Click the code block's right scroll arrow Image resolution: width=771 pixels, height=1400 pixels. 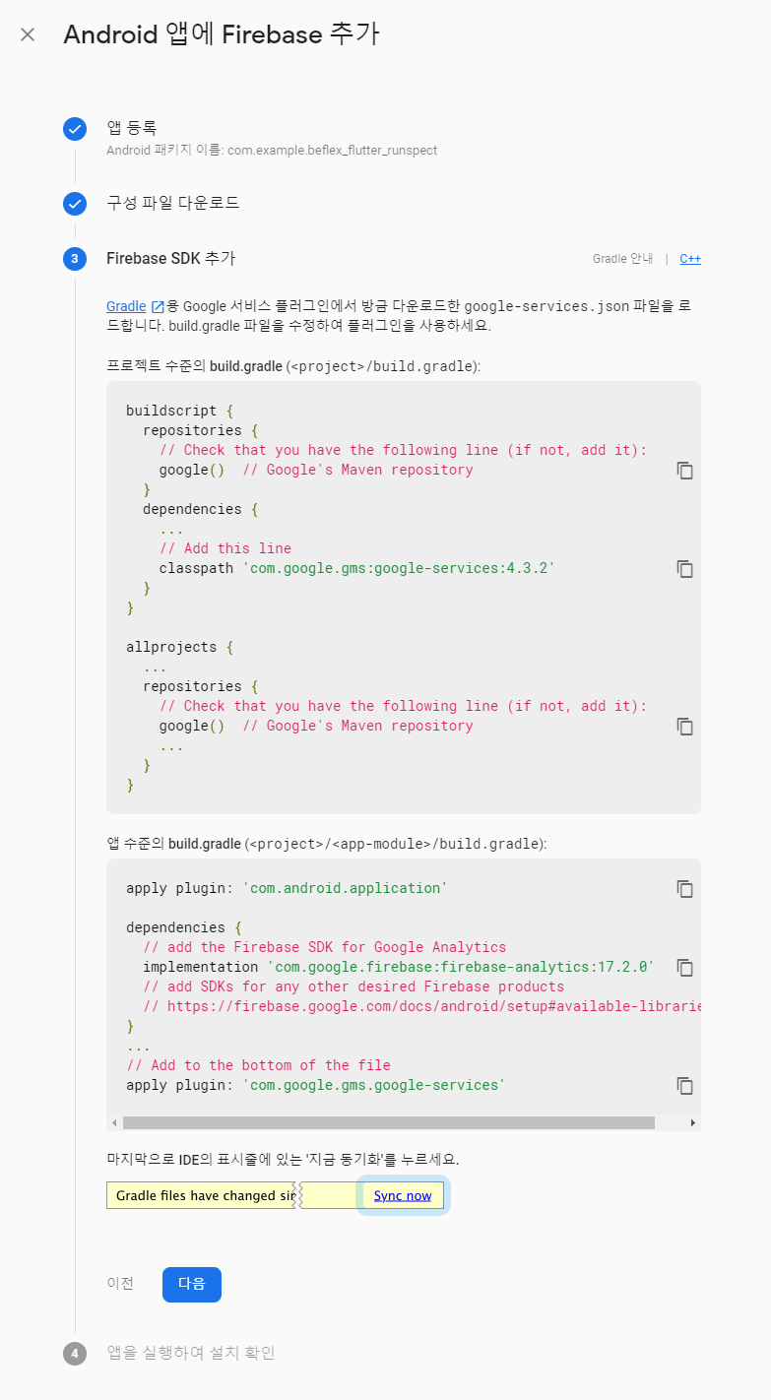(692, 1122)
